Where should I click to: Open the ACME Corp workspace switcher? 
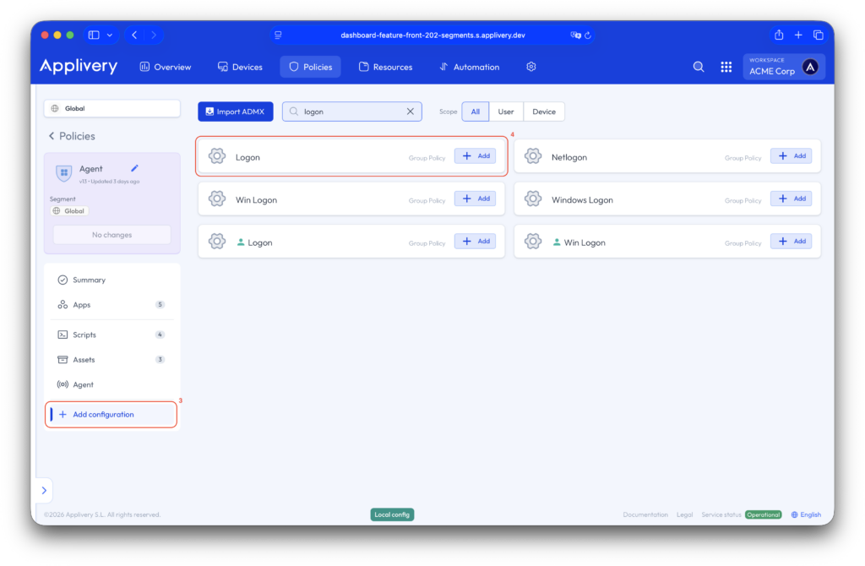coord(783,67)
